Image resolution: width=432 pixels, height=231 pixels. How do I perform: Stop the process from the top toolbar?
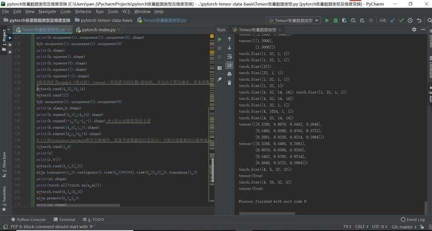(x=371, y=20)
